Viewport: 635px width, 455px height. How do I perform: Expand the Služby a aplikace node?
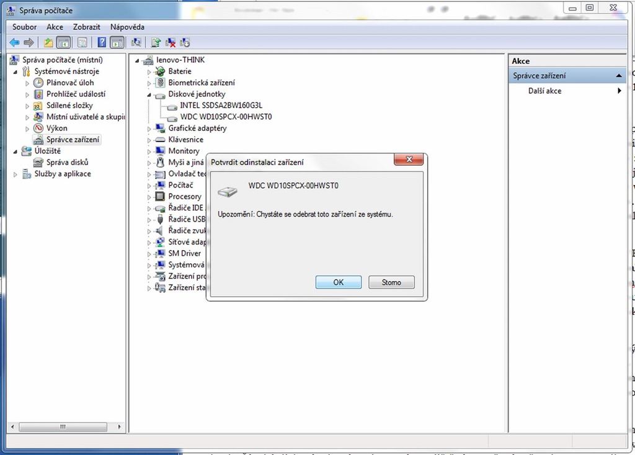coord(16,174)
